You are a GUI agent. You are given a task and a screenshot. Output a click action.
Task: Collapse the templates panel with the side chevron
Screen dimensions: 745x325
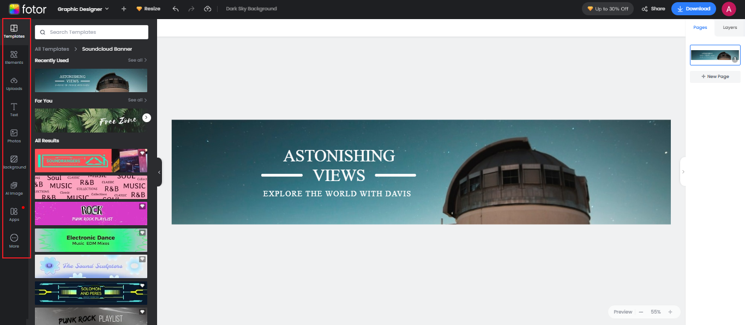point(159,172)
